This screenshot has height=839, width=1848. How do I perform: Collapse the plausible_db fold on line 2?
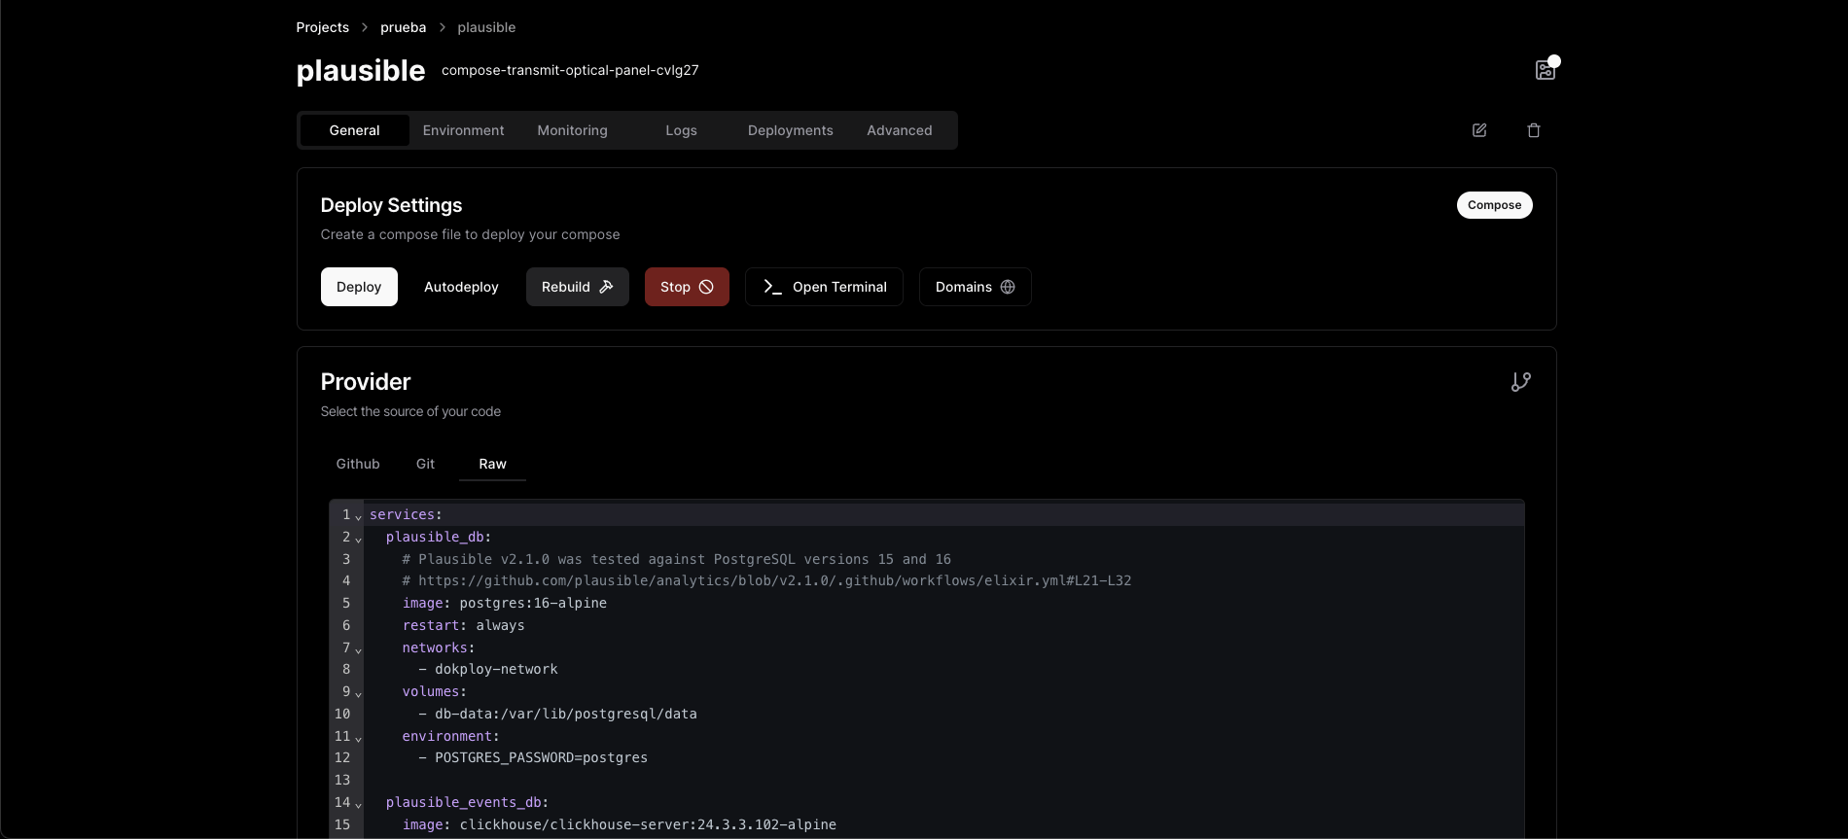point(358,539)
